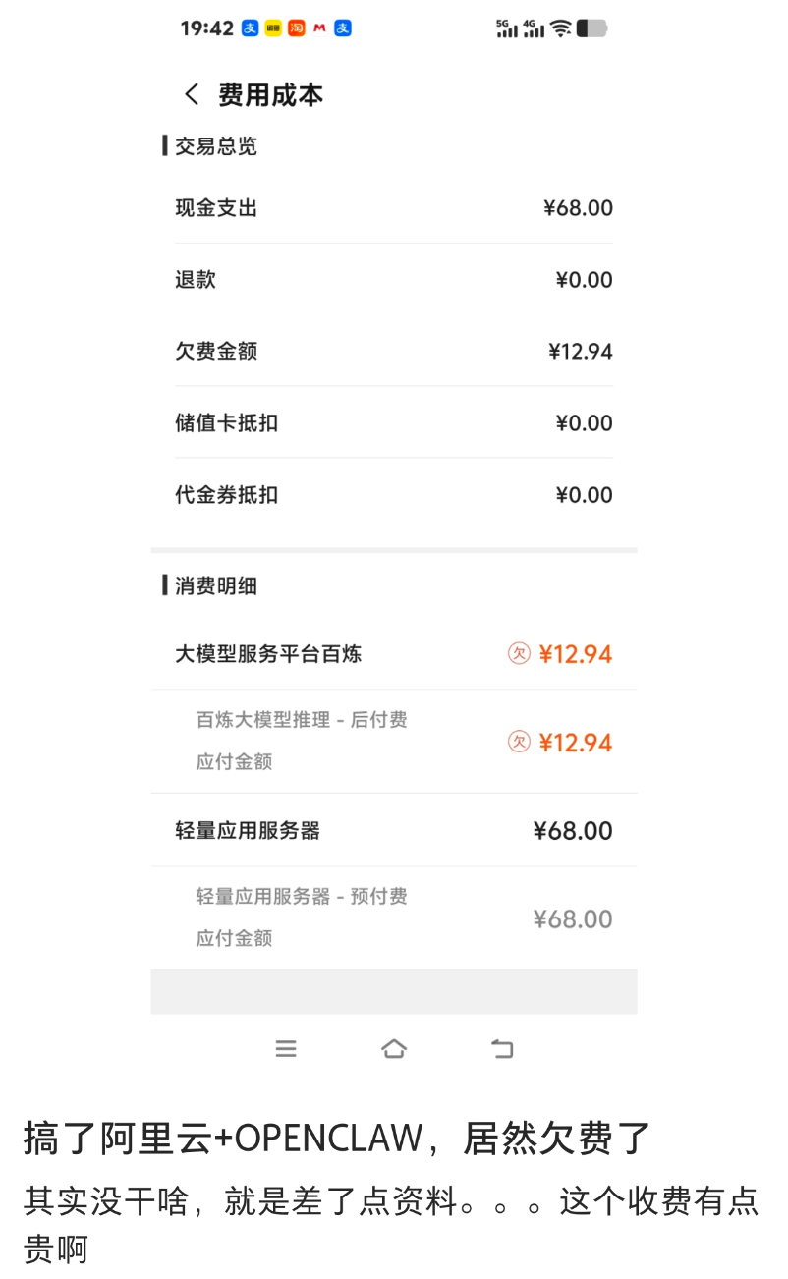Open the 大模型服务平台百炼 billing entry
788x1279 pixels.
coord(393,654)
